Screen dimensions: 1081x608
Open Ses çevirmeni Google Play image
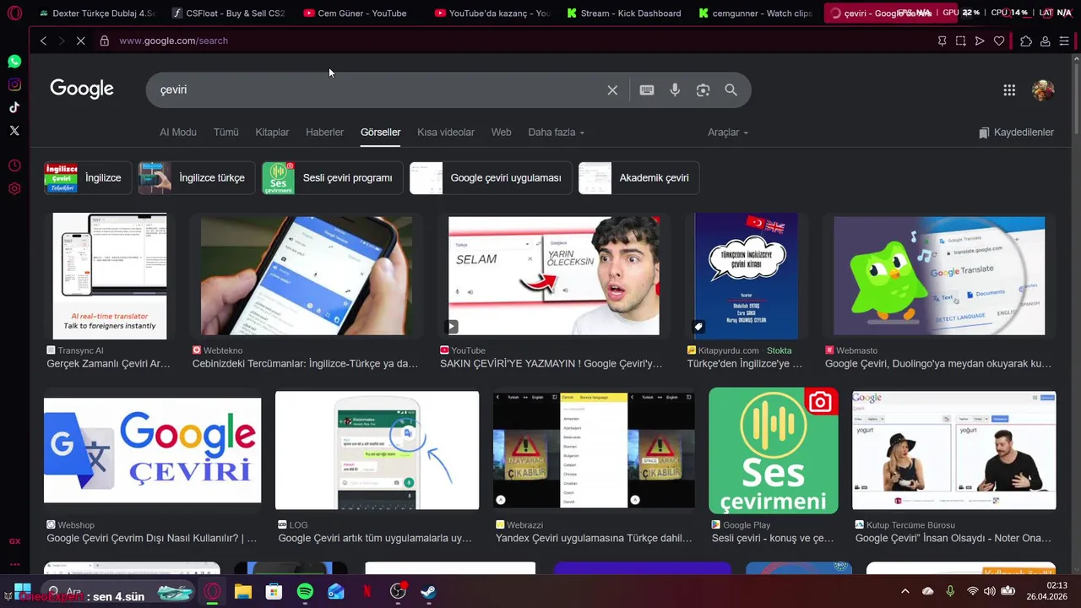point(774,450)
